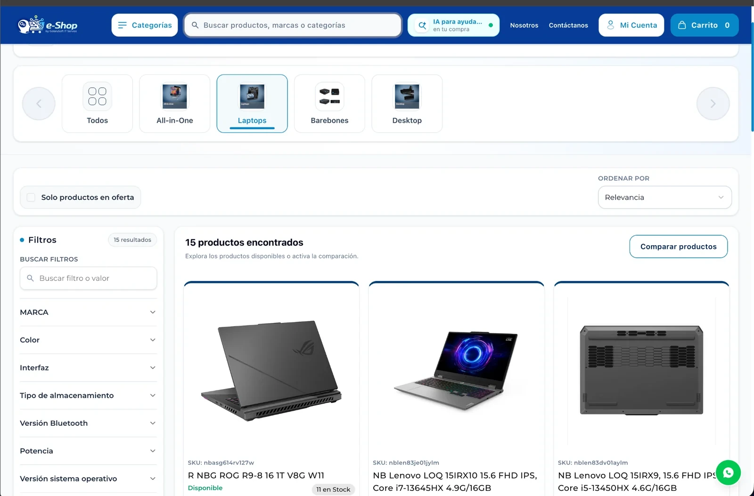Click Buscar filtro o valor field
Image resolution: width=754 pixels, height=496 pixels.
click(x=88, y=278)
